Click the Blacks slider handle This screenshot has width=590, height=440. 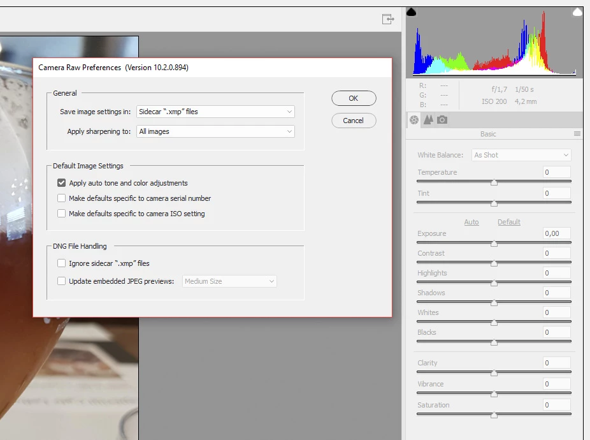pos(494,342)
